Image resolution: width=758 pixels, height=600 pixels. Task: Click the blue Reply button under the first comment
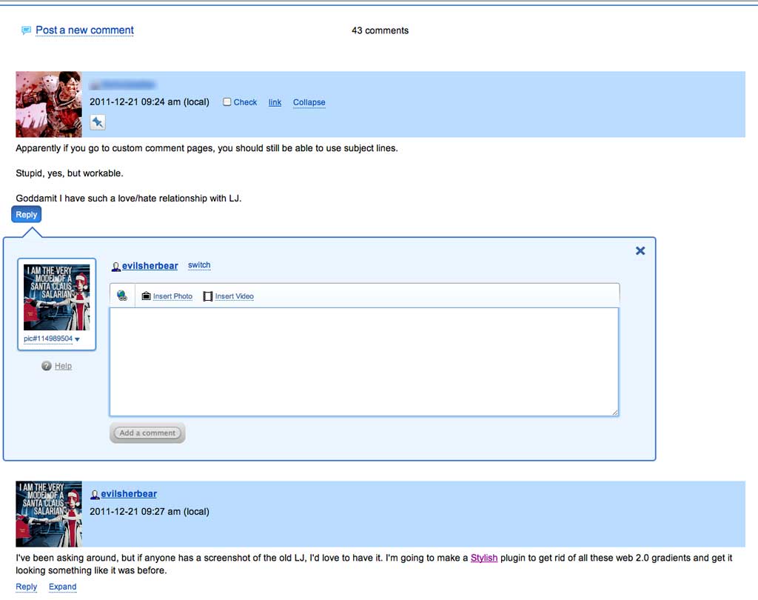[26, 214]
